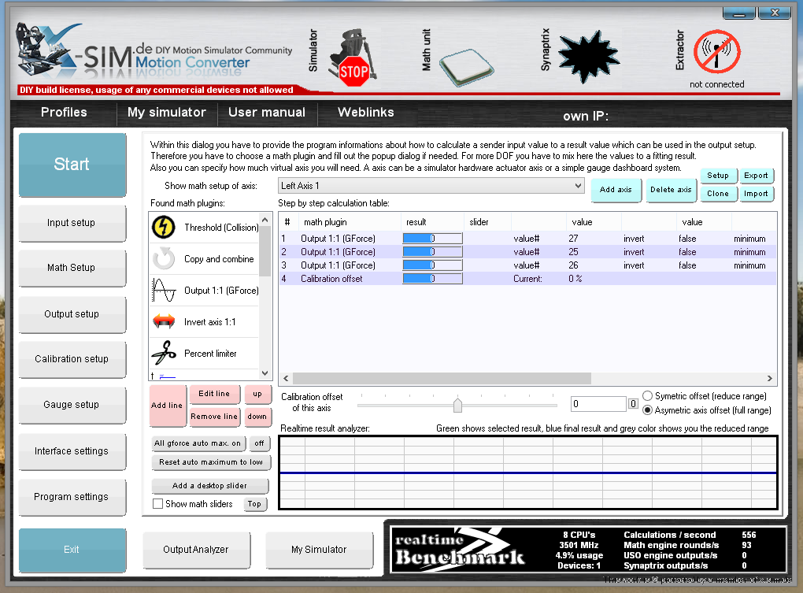Image resolution: width=803 pixels, height=593 pixels.
Task: Select the Threshold (Collision) lightning plugin icon
Action: (164, 227)
